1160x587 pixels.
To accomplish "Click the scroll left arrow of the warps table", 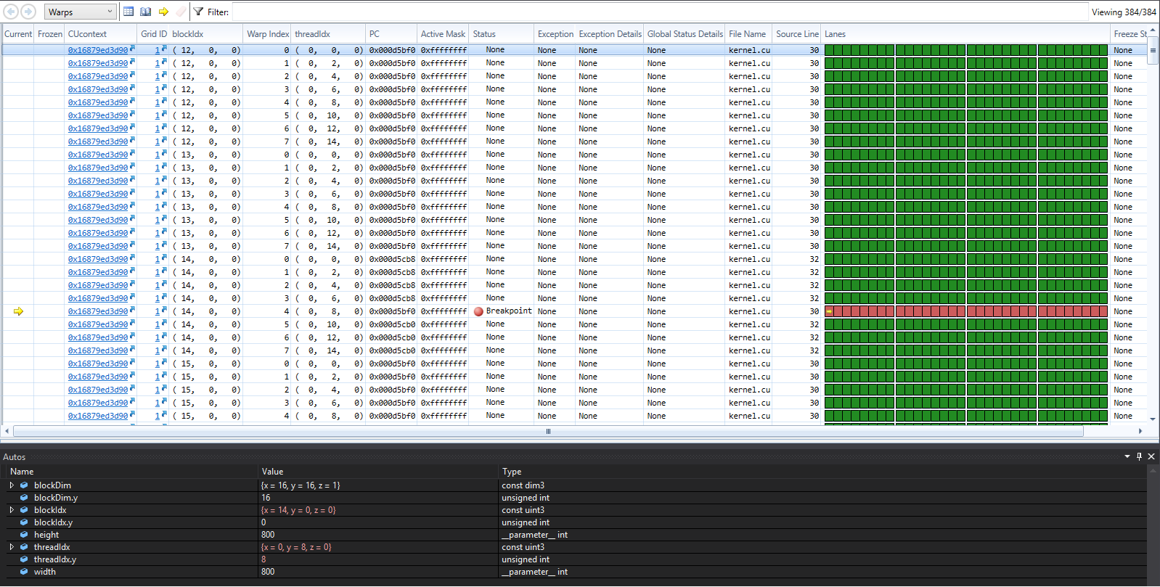I will pyautogui.click(x=7, y=431).
